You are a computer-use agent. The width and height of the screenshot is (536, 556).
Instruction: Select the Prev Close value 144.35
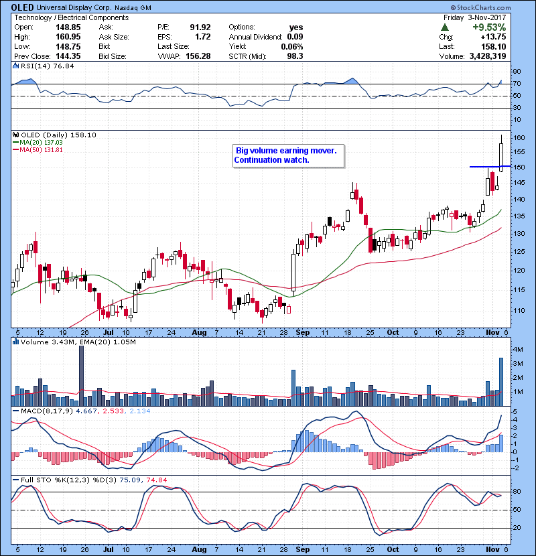pos(68,56)
